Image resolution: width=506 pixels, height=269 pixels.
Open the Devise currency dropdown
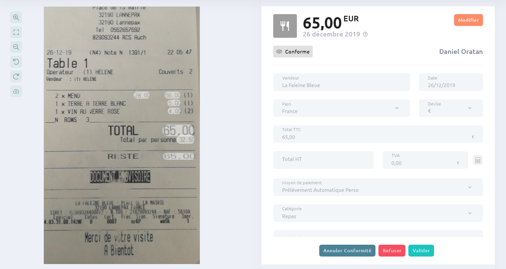[451, 108]
